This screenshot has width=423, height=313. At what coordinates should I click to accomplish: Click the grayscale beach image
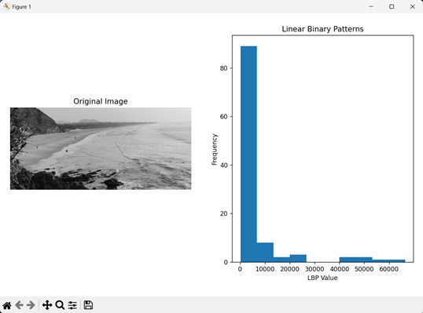101,148
